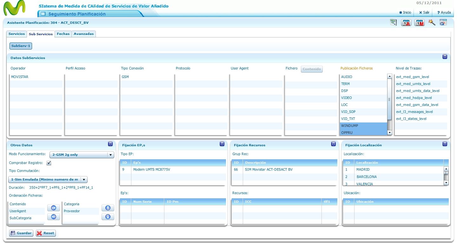Toggle the Comprobar Registro checkbox
This screenshot has height=243, width=457.
(49, 163)
